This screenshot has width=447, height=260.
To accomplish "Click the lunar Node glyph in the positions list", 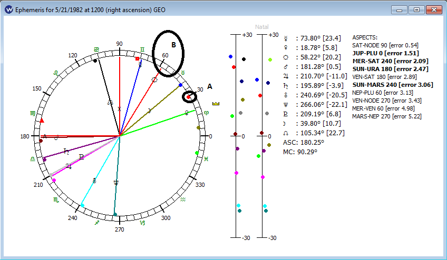I will (x=286, y=133).
